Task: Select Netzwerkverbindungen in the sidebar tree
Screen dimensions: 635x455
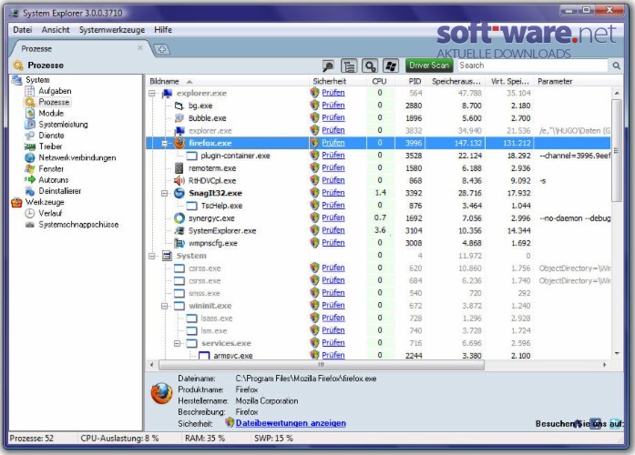Action: point(77,157)
